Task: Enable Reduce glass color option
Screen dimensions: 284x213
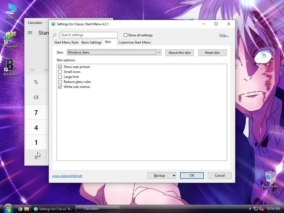Action: click(x=60, y=82)
